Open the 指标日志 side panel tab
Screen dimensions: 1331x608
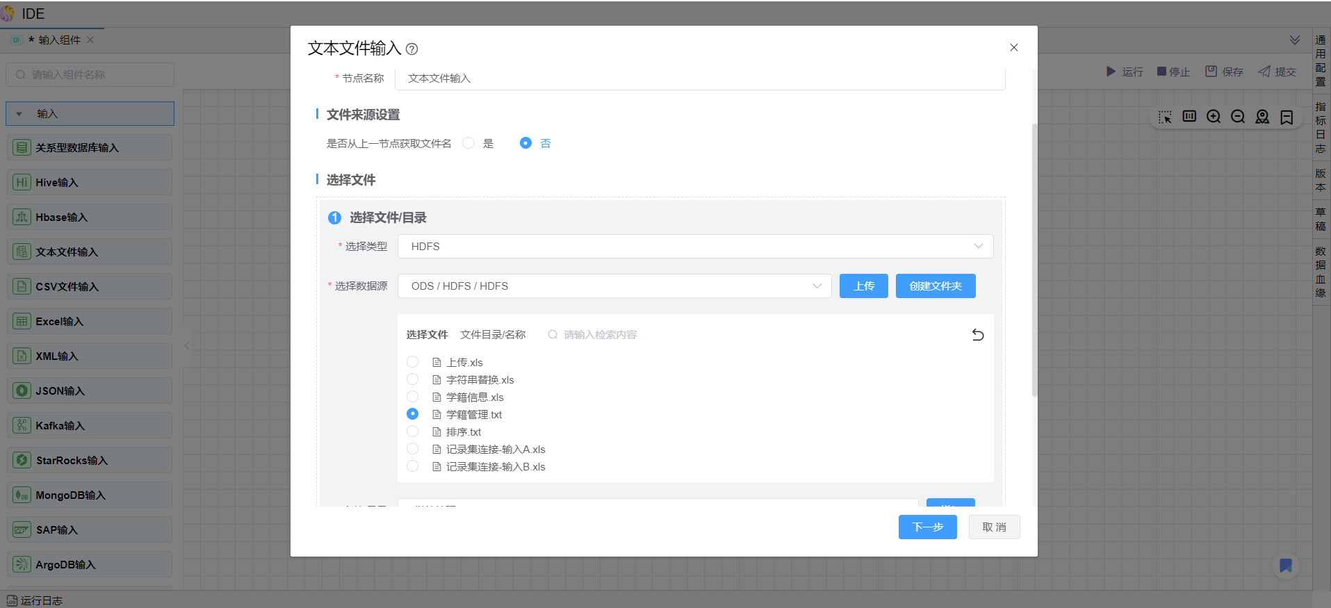1321,127
